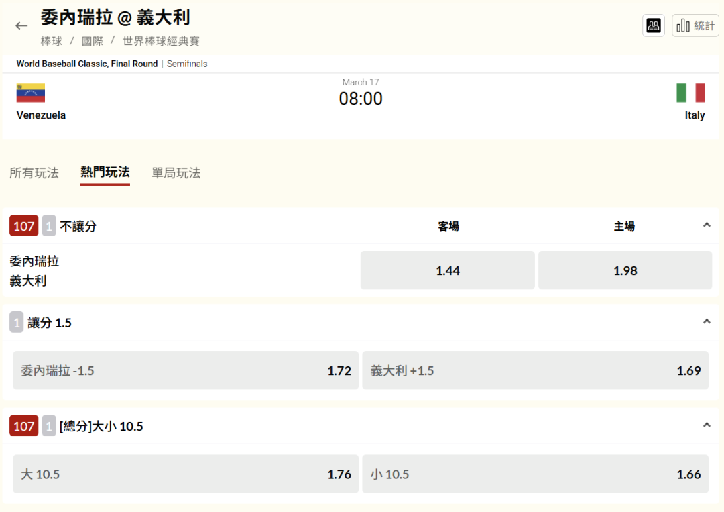Open the two-player lineups icon

(653, 25)
